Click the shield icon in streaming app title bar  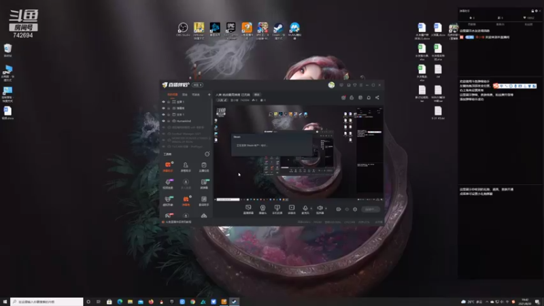(x=354, y=85)
